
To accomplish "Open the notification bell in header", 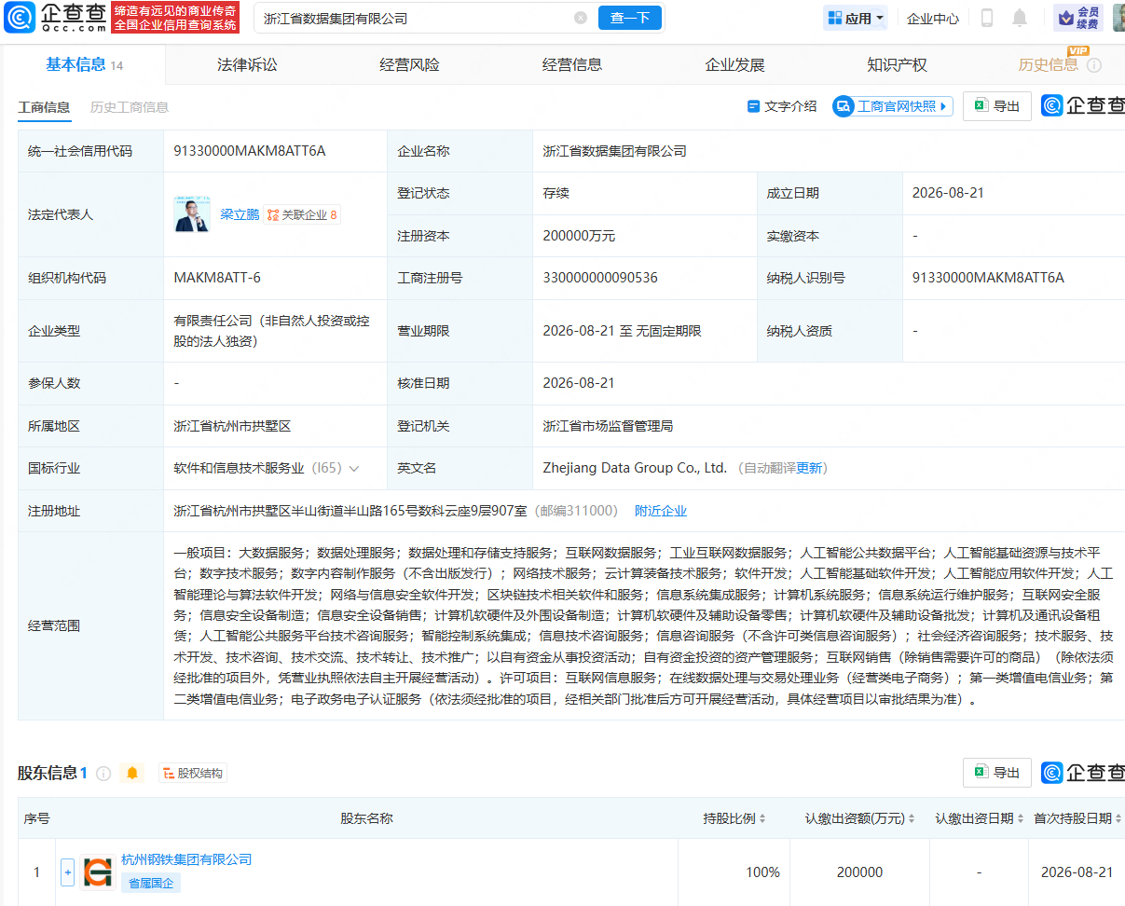I will coord(1020,18).
